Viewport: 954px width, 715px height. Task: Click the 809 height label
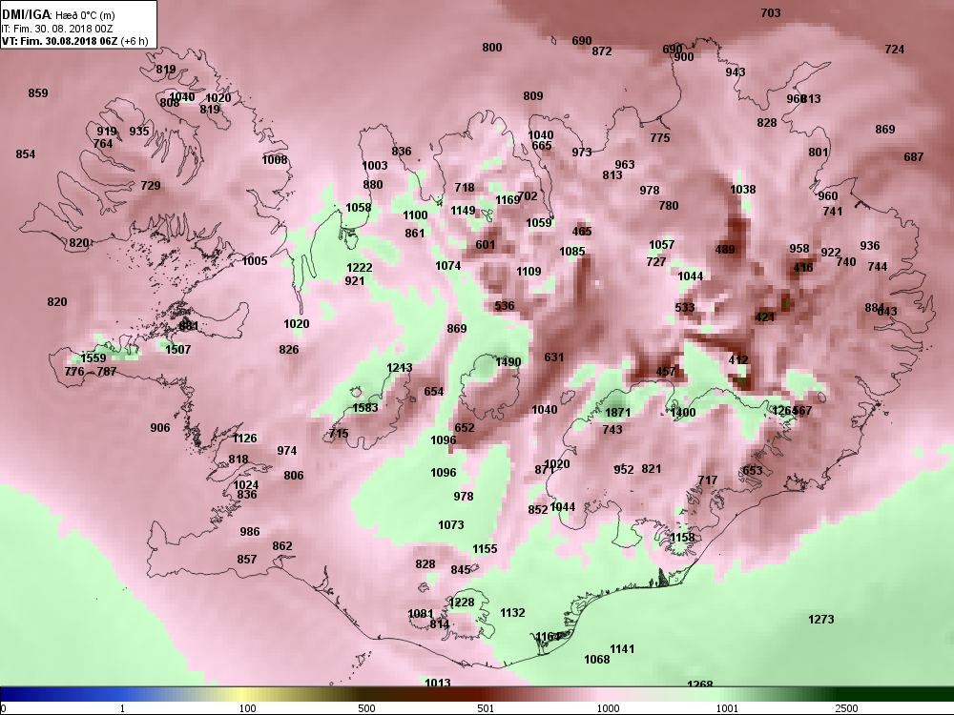(533, 96)
